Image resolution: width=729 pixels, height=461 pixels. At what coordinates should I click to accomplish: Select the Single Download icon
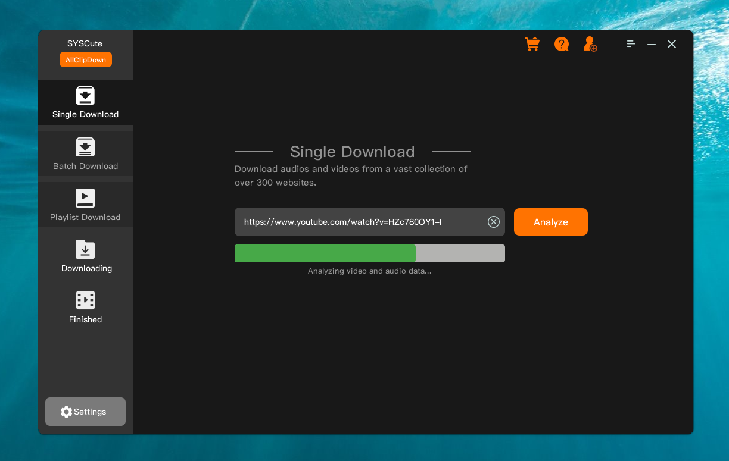pyautogui.click(x=85, y=96)
